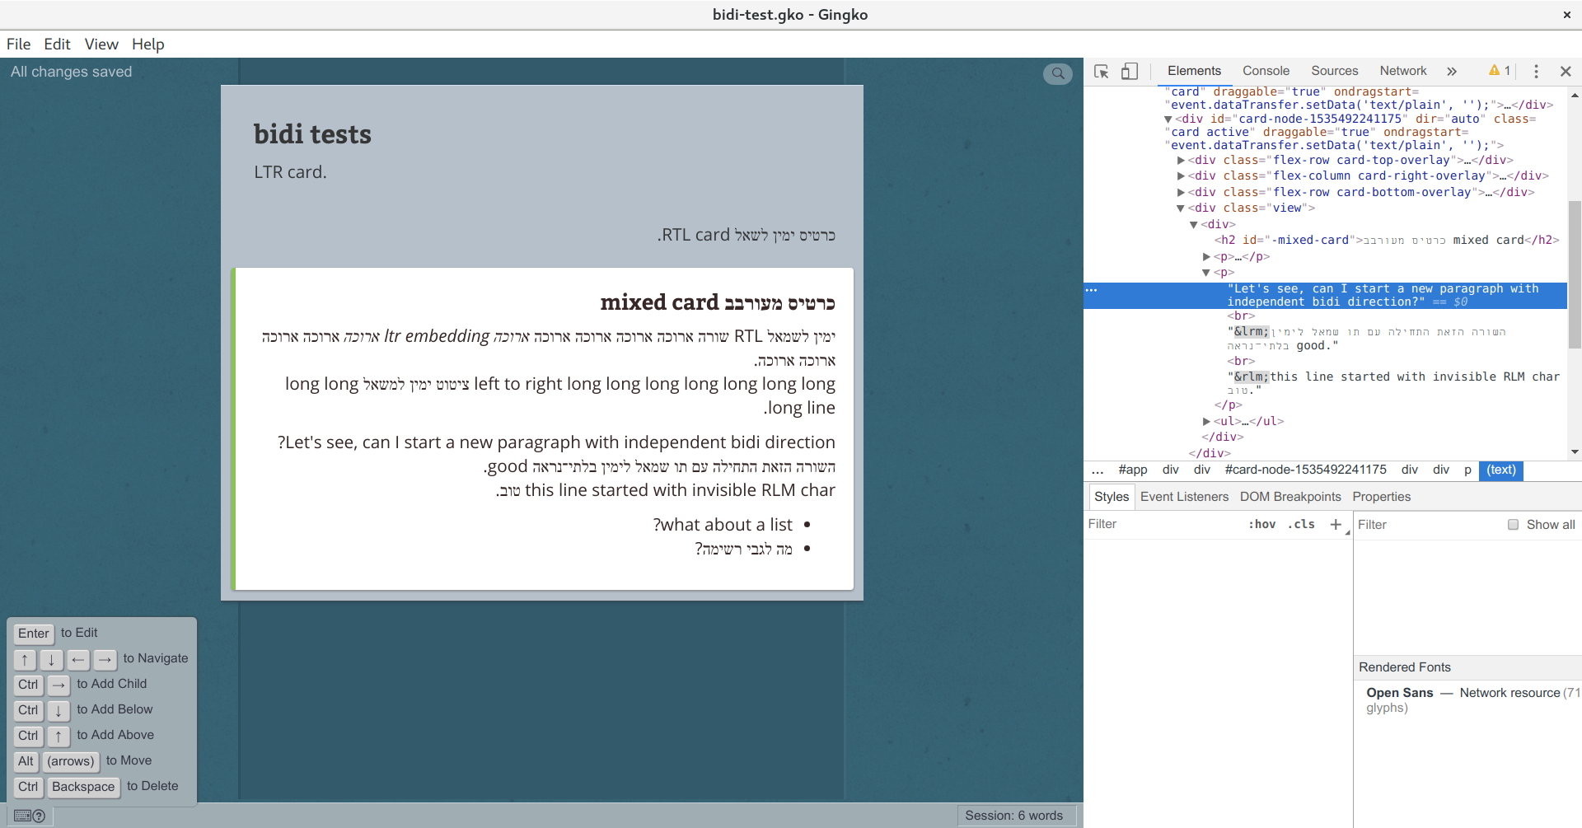The height and width of the screenshot is (828, 1582).
Task: Toggle the :hov element state editor
Action: point(1261,524)
